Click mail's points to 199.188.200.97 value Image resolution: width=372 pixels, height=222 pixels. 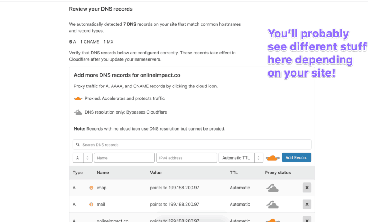tap(174, 204)
